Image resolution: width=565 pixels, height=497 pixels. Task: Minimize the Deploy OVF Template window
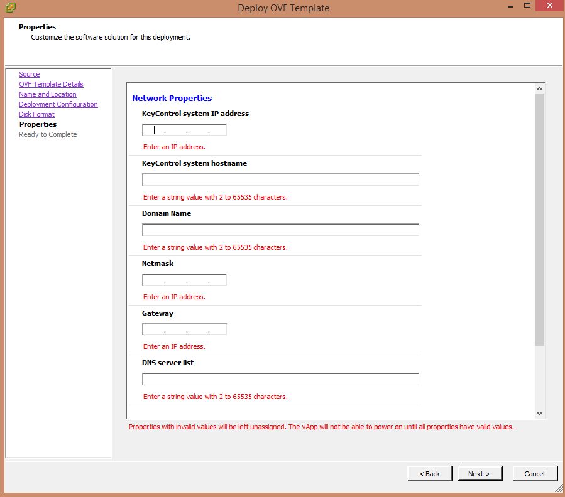pyautogui.click(x=510, y=6)
